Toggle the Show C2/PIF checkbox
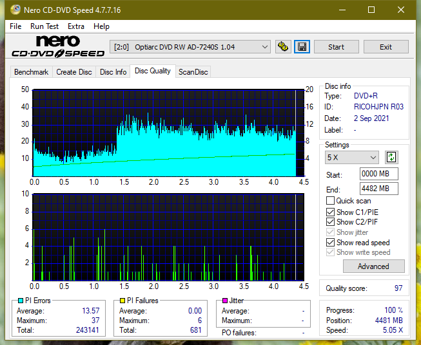The width and height of the screenshot is (421, 345). [x=330, y=222]
